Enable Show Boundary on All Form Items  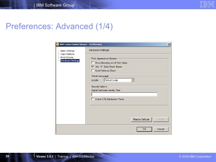tap(93, 63)
